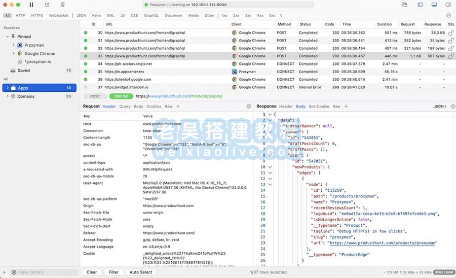The width and height of the screenshot is (456, 278).
Task: Click the Filter button at bottom
Action: 113,272
